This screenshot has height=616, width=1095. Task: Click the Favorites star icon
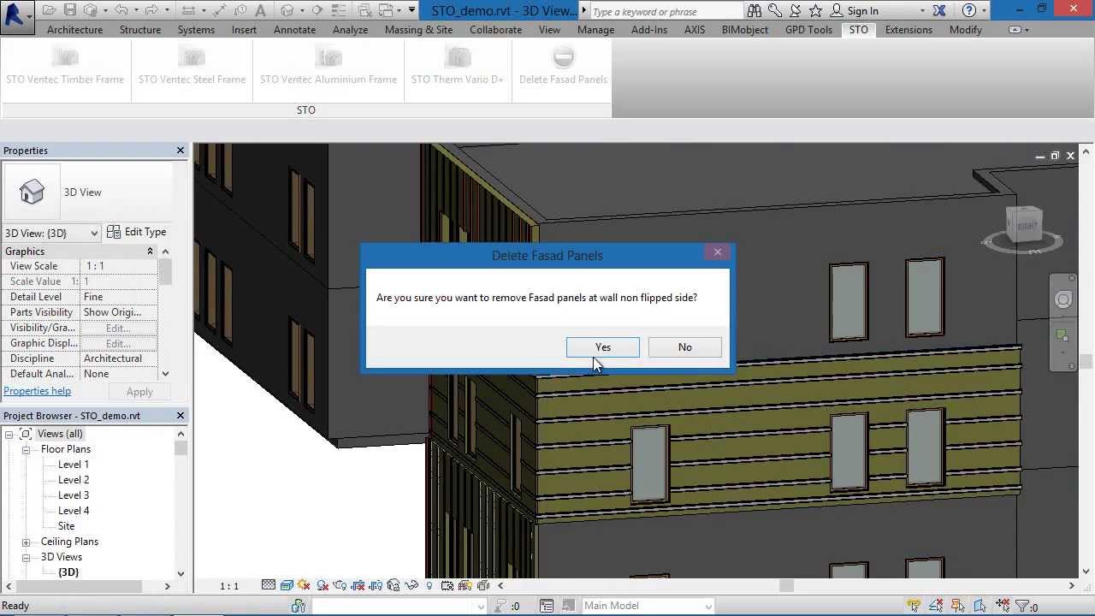click(815, 11)
